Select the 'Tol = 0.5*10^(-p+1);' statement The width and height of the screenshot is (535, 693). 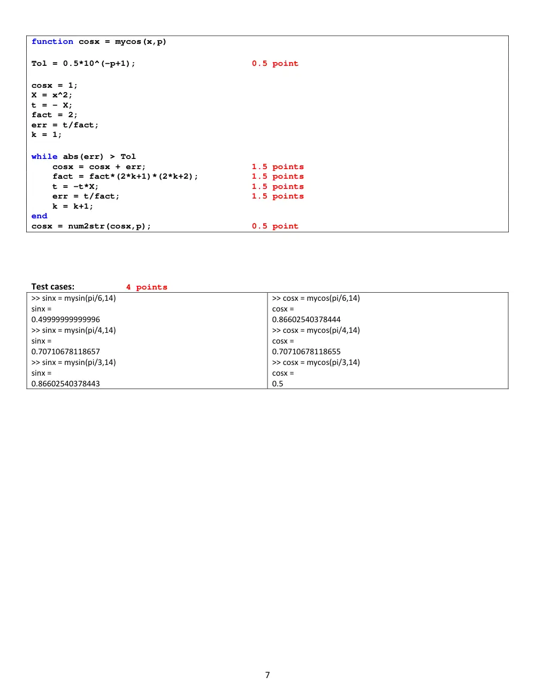pos(83,64)
